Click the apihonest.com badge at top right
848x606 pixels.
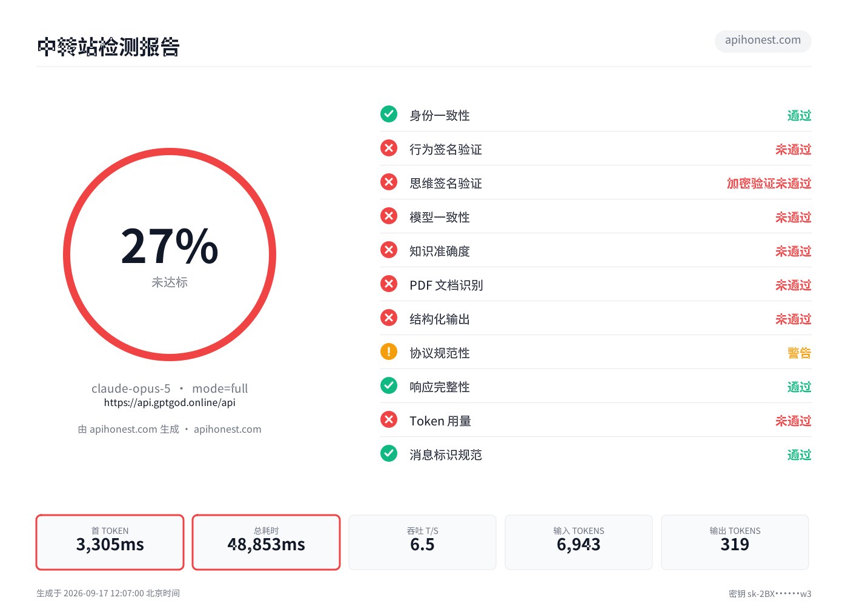click(763, 41)
